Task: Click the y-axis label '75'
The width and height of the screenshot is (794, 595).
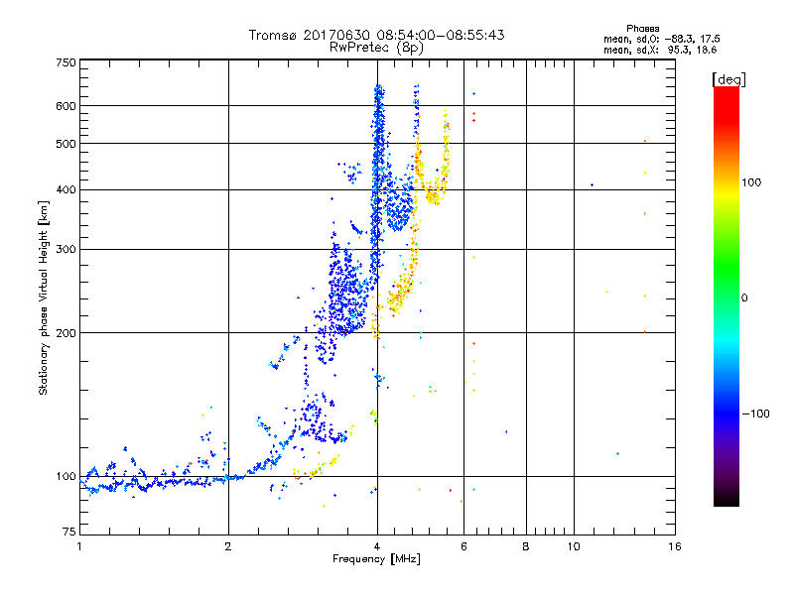Action: click(x=69, y=532)
